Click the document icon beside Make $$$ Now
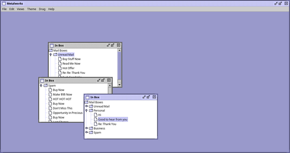 [50, 95]
